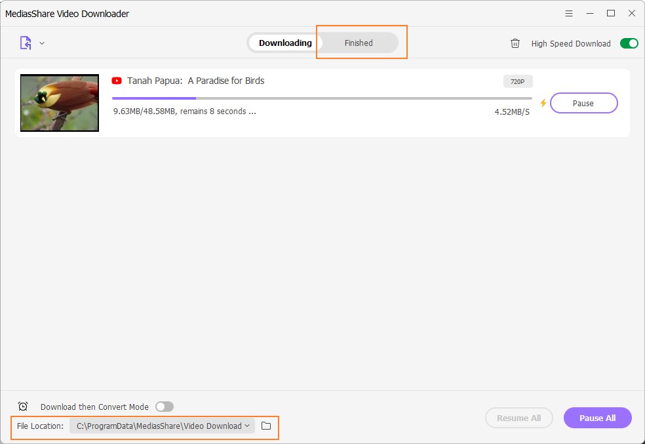Open the hamburger menu in title bar

pyautogui.click(x=569, y=13)
